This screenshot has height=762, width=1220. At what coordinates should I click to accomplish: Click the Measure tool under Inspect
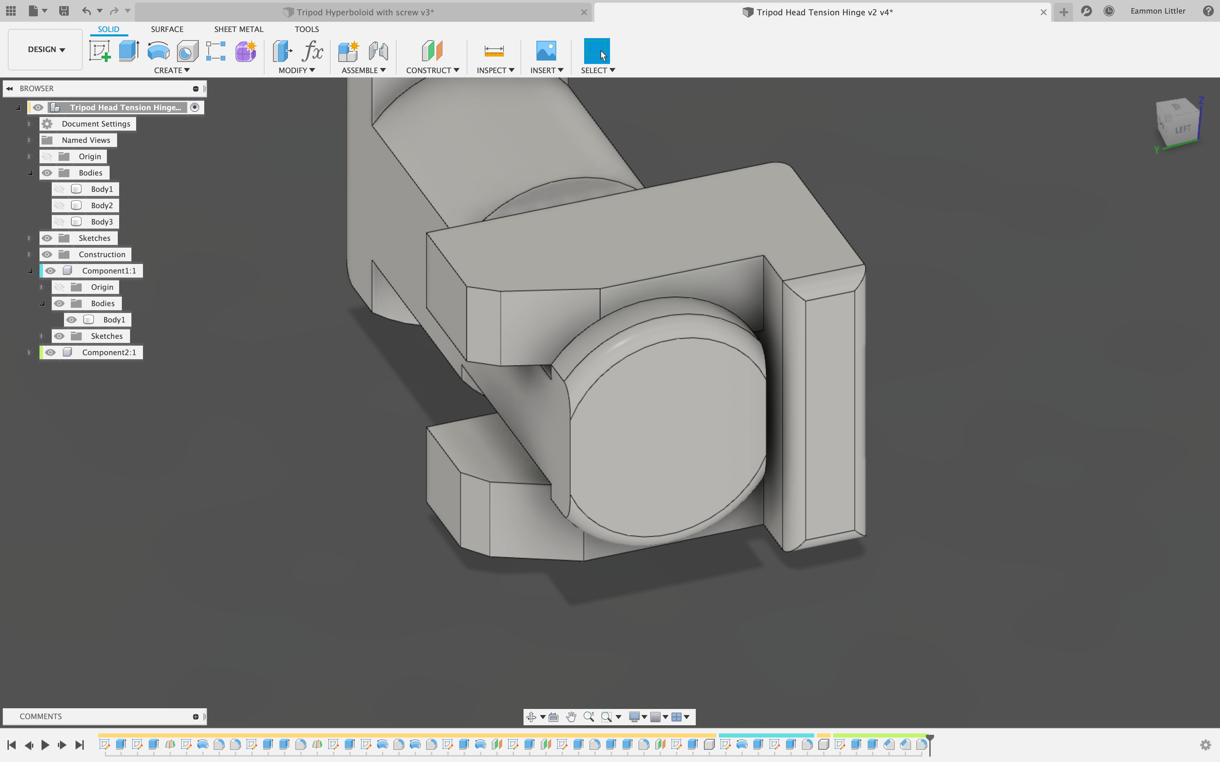[494, 50]
